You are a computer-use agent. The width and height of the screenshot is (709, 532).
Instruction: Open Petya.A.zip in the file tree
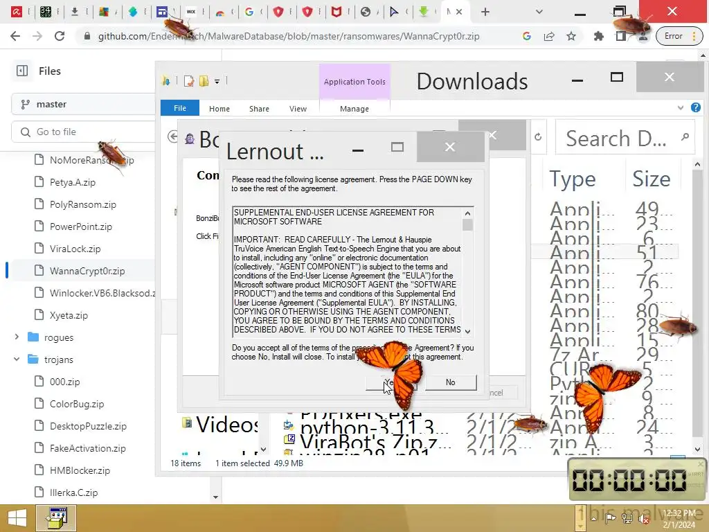[x=72, y=182]
